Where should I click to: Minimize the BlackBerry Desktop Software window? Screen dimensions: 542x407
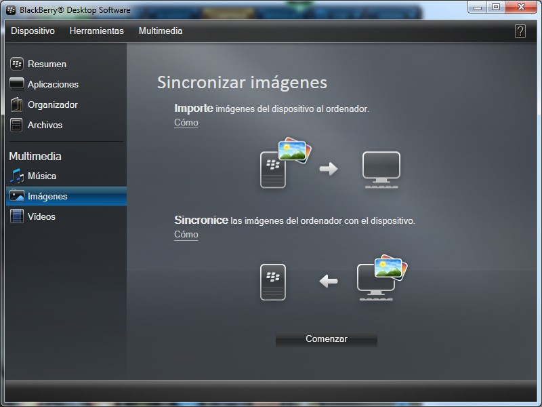[x=478, y=7]
